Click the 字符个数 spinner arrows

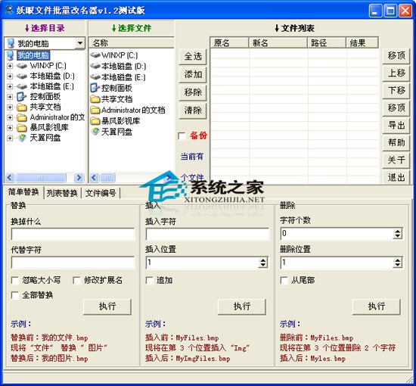coord(397,234)
